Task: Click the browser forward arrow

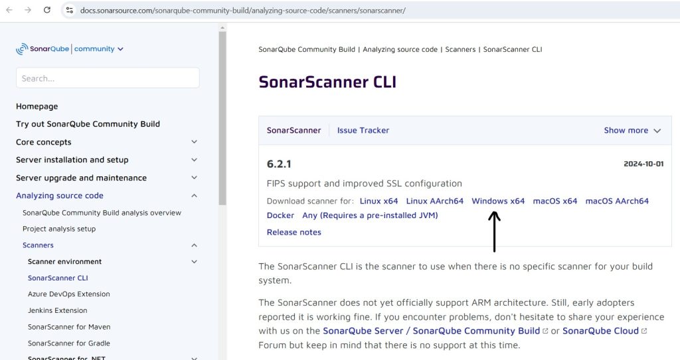Action: [28, 10]
